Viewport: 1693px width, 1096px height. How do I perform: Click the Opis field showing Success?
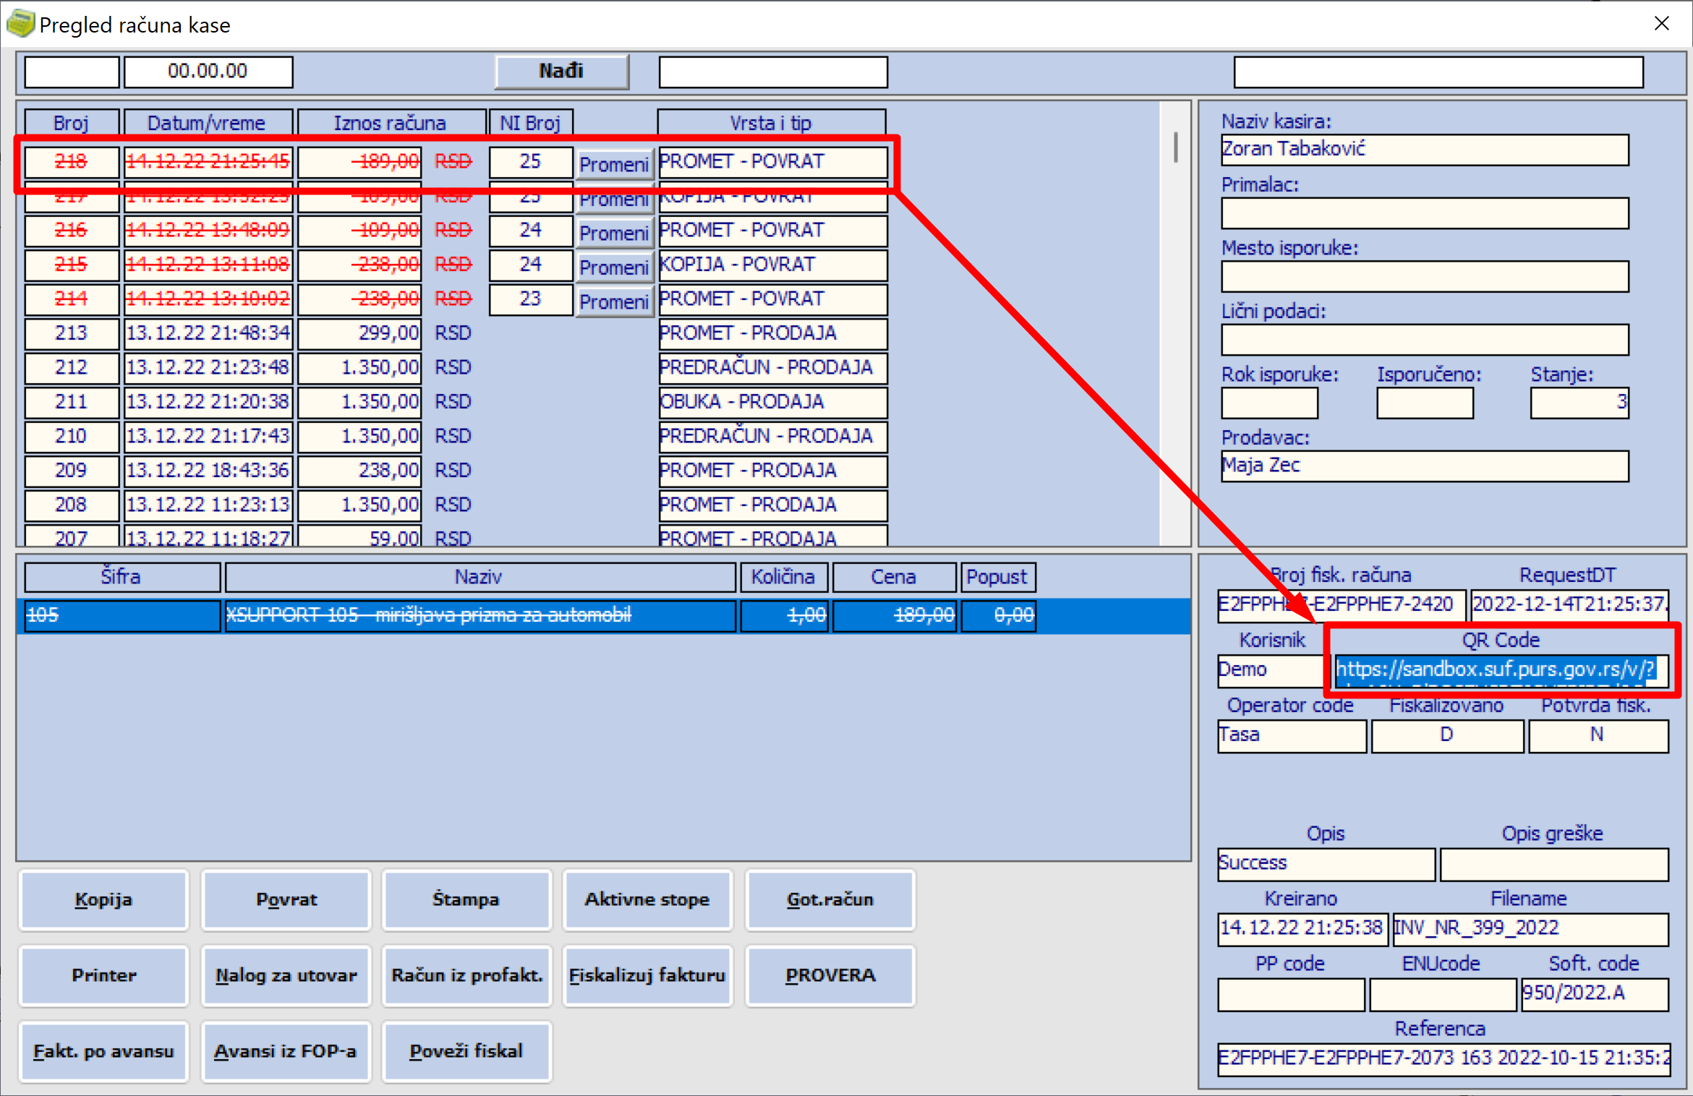1326,864
